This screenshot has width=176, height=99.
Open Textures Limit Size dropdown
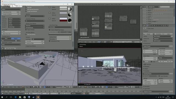click(x=38, y=39)
